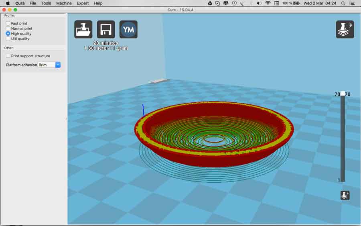
Task: Enable Print support structure checkbox
Action: point(8,56)
